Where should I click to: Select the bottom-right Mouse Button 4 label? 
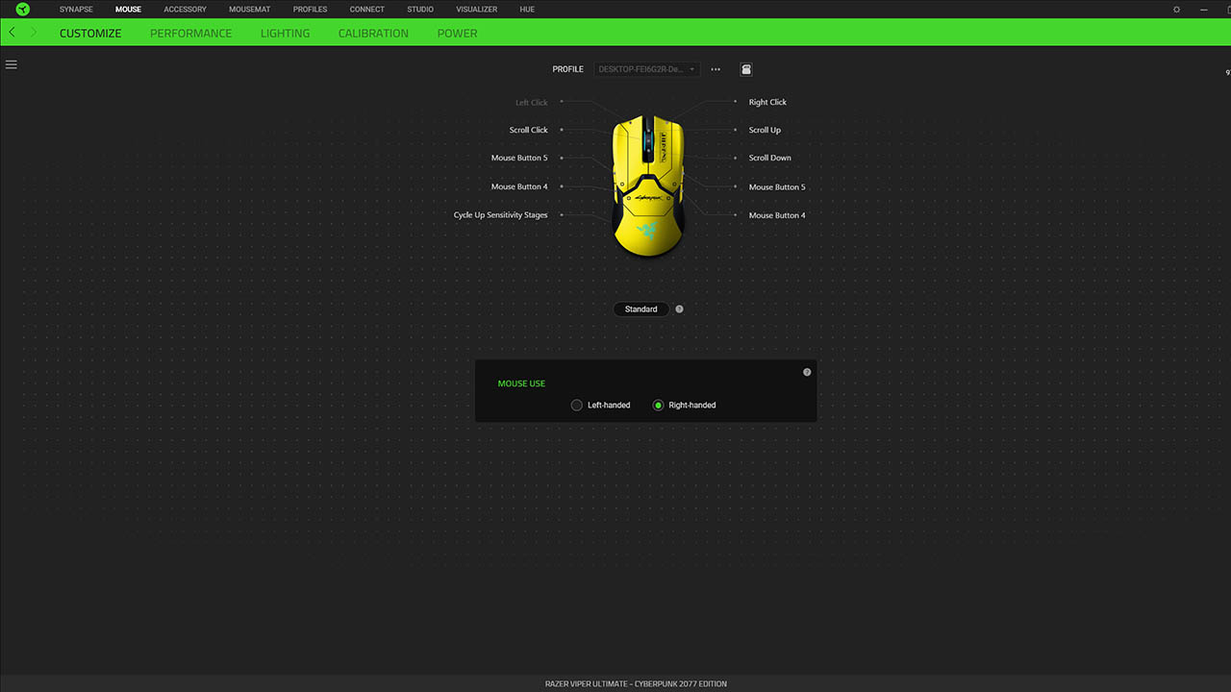pyautogui.click(x=777, y=215)
